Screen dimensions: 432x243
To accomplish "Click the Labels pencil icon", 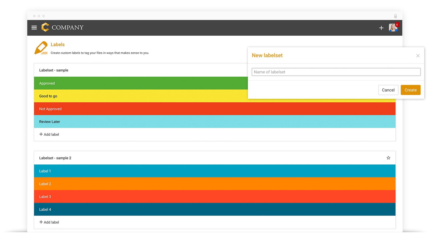I will pos(41,48).
